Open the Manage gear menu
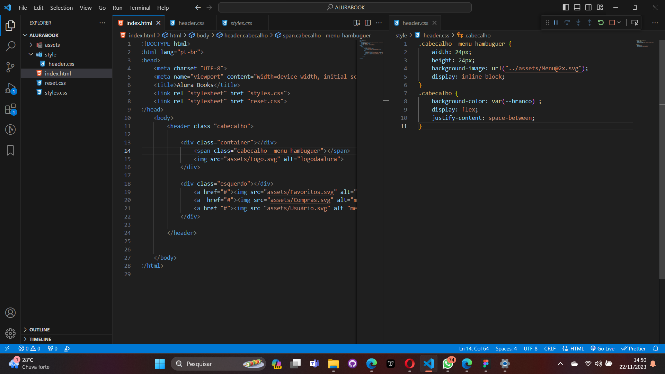 (x=10, y=333)
